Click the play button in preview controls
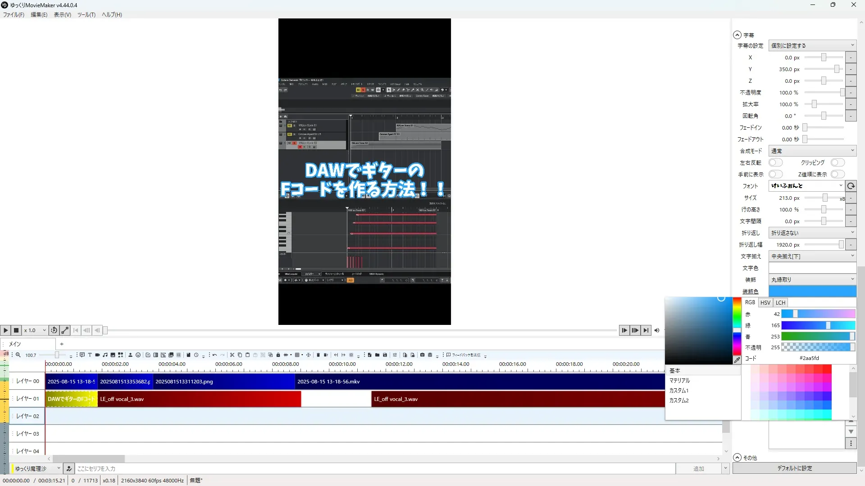 point(5,330)
